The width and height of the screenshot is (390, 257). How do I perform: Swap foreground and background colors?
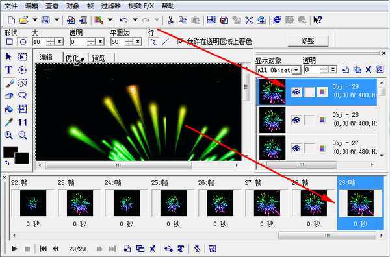[7, 163]
